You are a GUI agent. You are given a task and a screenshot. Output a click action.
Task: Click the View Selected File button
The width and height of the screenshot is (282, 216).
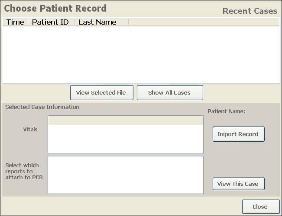pyautogui.click(x=102, y=93)
